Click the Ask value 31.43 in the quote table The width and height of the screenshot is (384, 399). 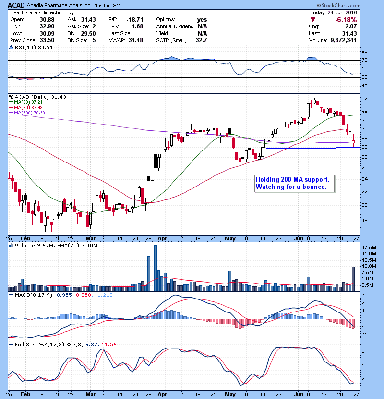[x=88, y=20]
